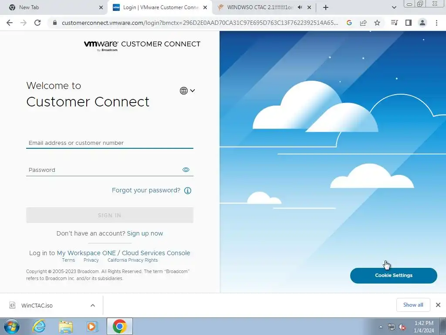Click the padlock site info icon
446x335 pixels.
click(55, 23)
